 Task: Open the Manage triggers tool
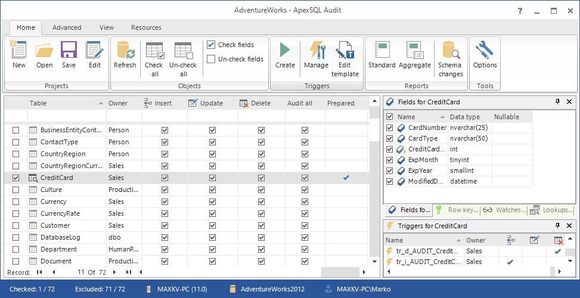click(x=317, y=55)
